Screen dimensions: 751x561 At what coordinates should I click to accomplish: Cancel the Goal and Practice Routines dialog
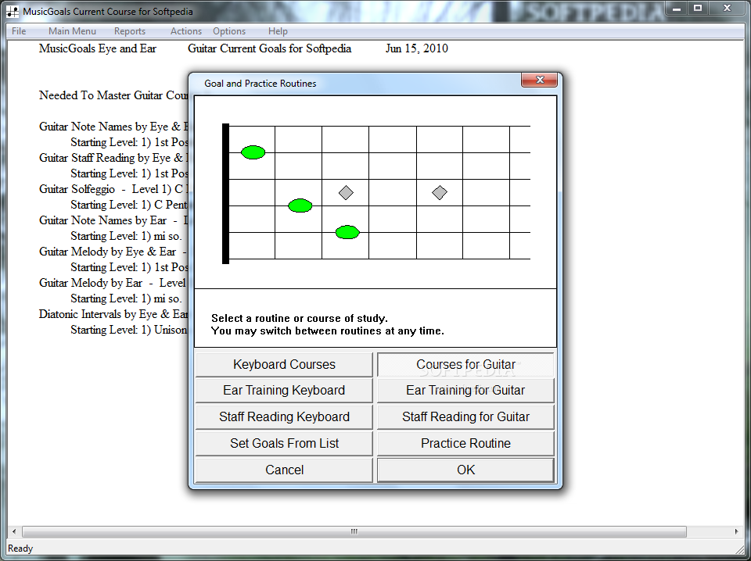coord(284,470)
